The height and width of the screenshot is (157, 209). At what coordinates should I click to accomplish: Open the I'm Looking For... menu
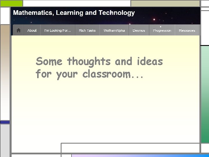57,30
